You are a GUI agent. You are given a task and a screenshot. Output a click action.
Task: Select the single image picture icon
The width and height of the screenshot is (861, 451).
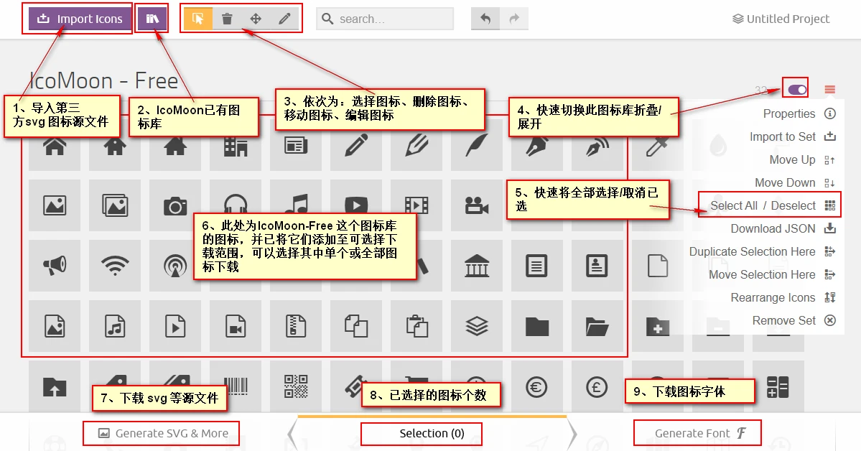coord(55,205)
